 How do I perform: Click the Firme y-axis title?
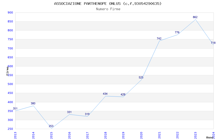click(x=7, y=71)
